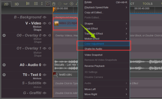Click the 'test0.rzlrc' text clip name

[66, 75]
